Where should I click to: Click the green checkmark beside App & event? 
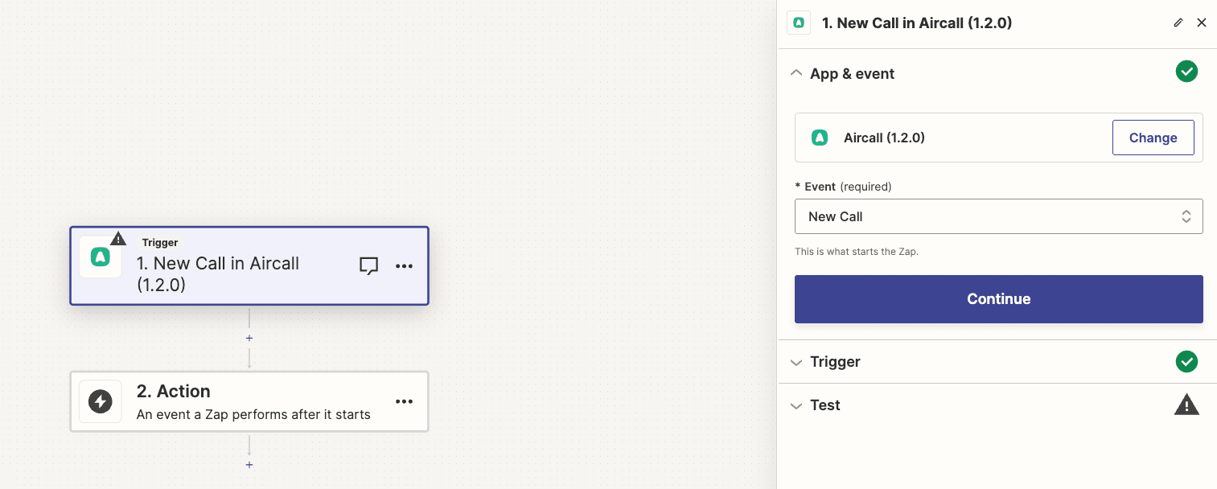click(1186, 72)
